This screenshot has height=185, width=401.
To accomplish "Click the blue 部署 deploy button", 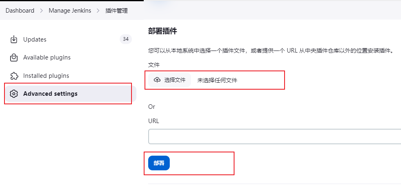I will click(159, 163).
